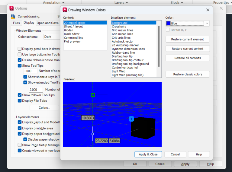This screenshot has height=172, width=232.
Task: Uncheck Display printable area
Action: point(20,128)
